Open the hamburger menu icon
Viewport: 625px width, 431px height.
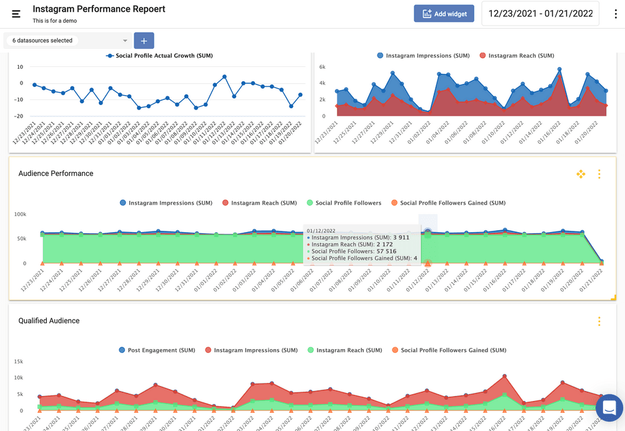pos(16,14)
